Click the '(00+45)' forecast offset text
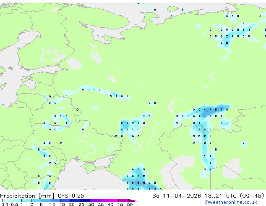Screen dimensions: 266x206 coord(252,196)
